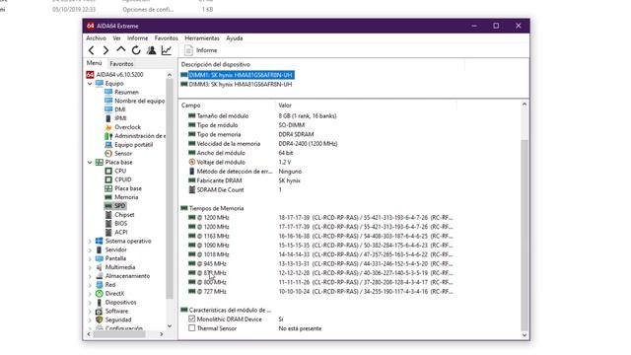Viewport: 631px width, 355px height.
Task: Click the details pane vertical scrollbar thumb
Action: click(x=525, y=235)
